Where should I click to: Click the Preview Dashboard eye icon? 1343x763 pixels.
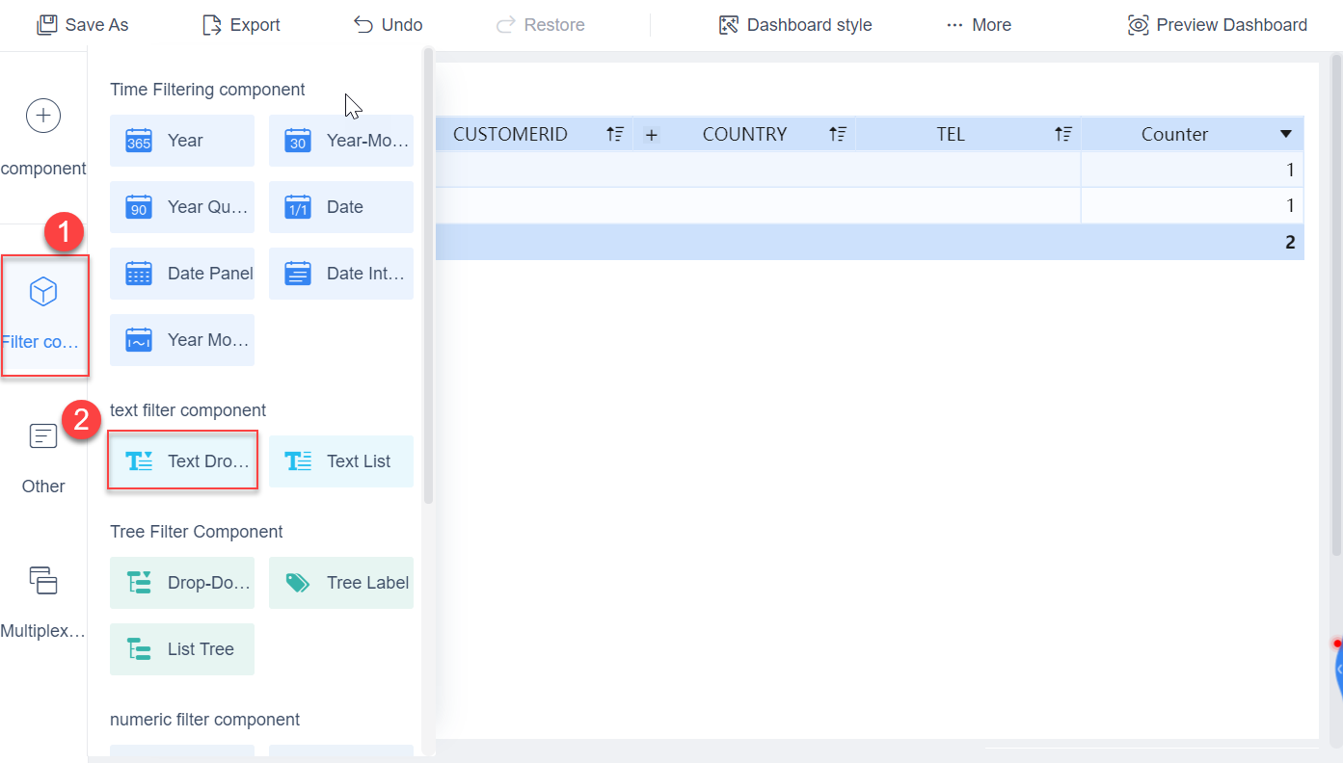tap(1139, 25)
